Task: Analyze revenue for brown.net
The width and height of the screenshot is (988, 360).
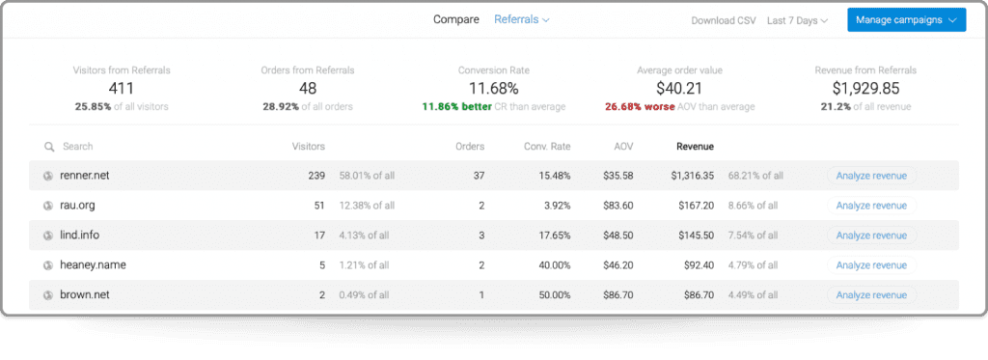Action: (x=871, y=295)
